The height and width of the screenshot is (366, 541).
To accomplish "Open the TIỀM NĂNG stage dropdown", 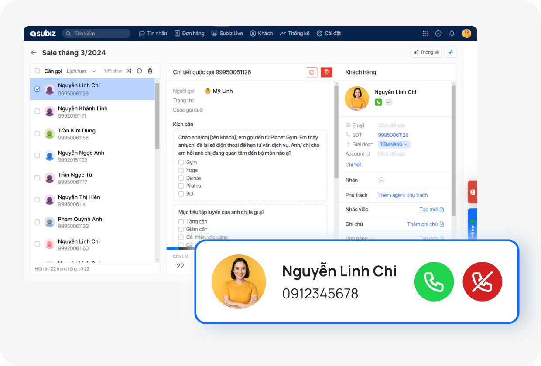I will pyautogui.click(x=394, y=144).
